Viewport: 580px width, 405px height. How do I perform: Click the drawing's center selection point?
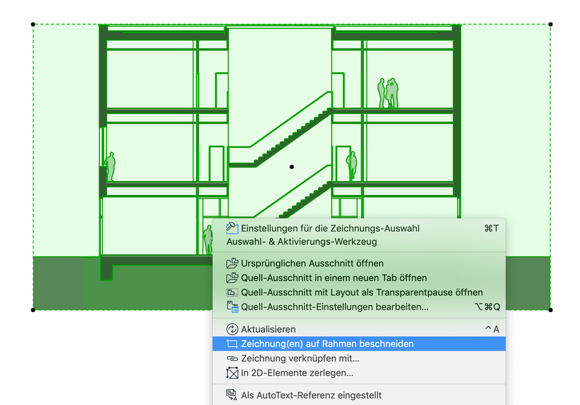click(x=292, y=167)
